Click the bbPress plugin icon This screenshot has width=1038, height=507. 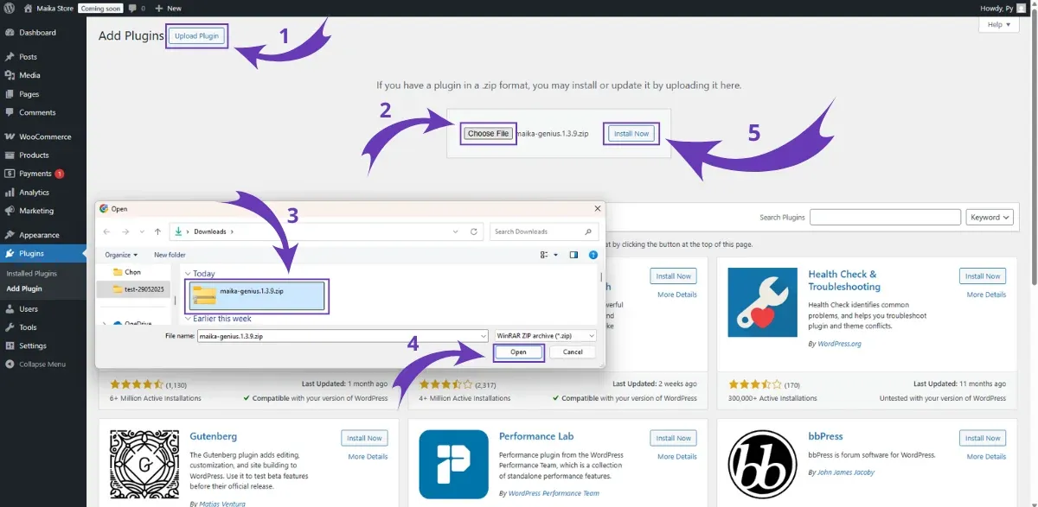762,464
